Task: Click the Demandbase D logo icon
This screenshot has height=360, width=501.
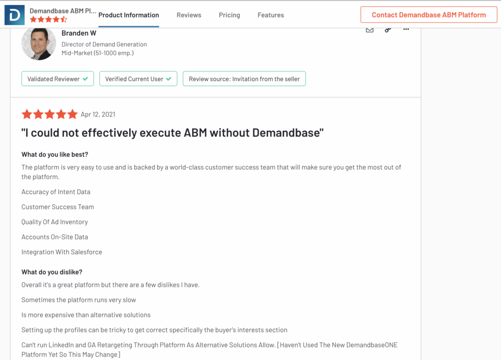Action: pyautogui.click(x=14, y=15)
